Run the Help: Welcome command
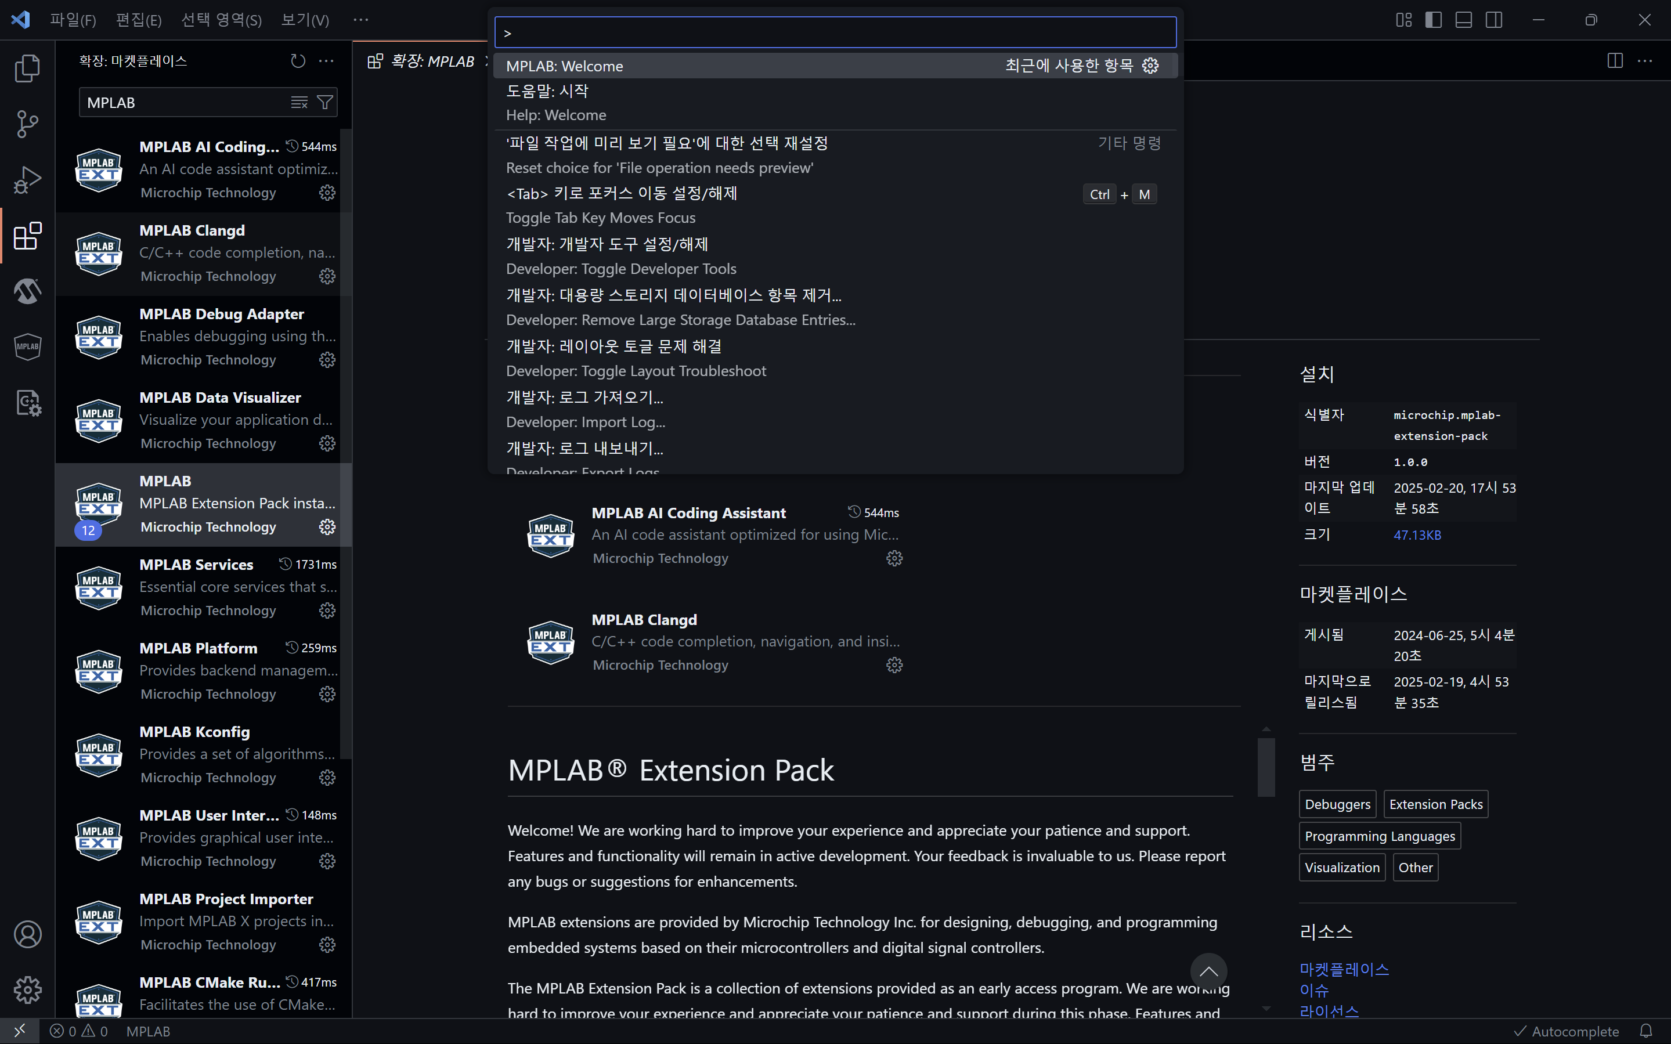This screenshot has width=1671, height=1044. 835,103
